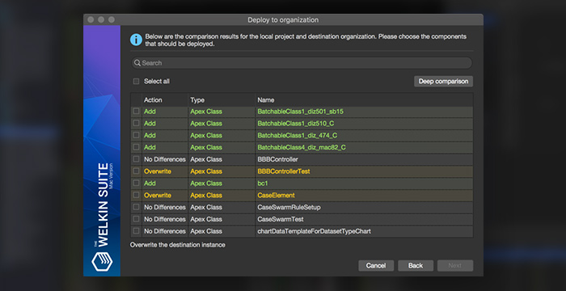Select the CaseSwarmTest name cell
The width and height of the screenshot is (566, 291).
pos(364,219)
